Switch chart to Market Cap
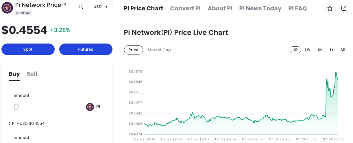This screenshot has width=353, height=143. pyautogui.click(x=159, y=50)
